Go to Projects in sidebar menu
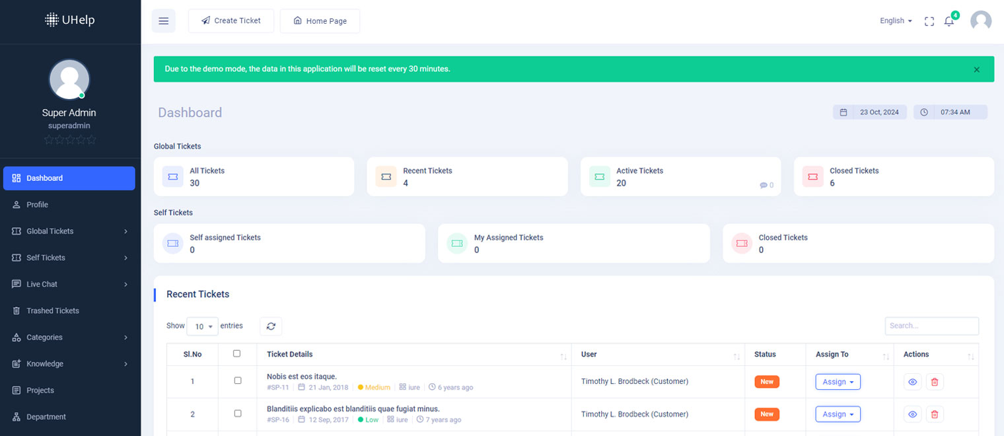 40,390
